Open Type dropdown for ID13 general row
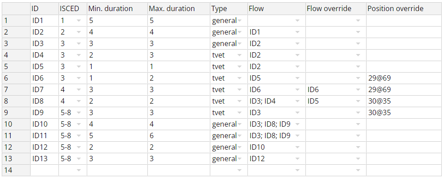This screenshot has width=444, height=178. click(239, 159)
